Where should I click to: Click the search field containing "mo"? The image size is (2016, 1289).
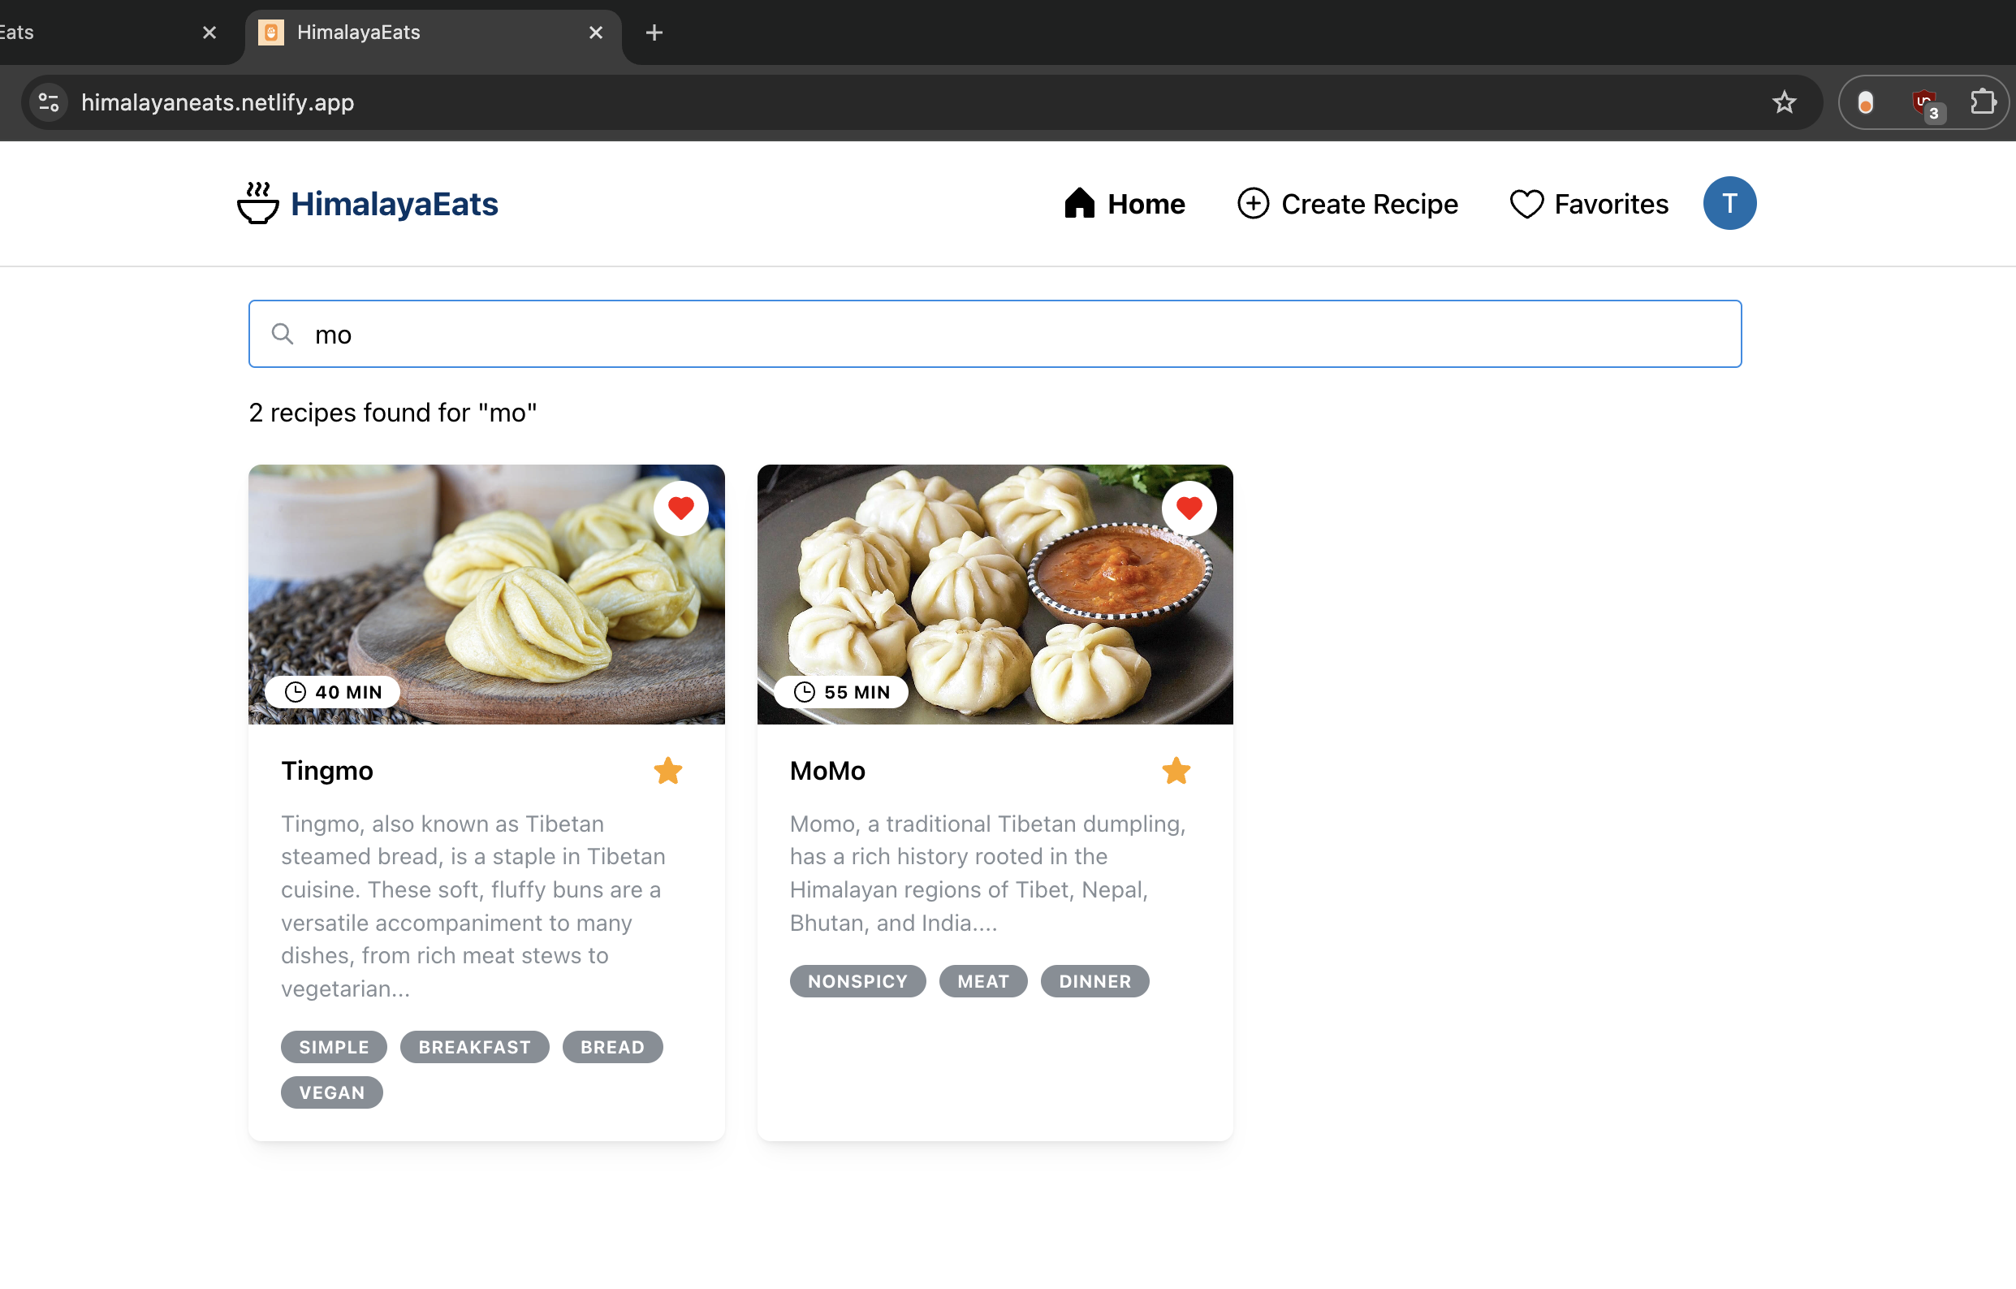pyautogui.click(x=995, y=334)
